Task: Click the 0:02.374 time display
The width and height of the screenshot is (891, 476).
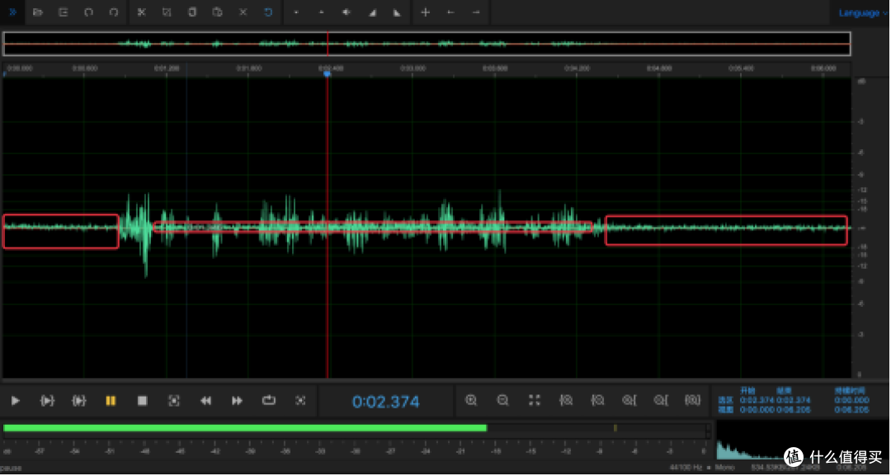Action: pos(386,402)
